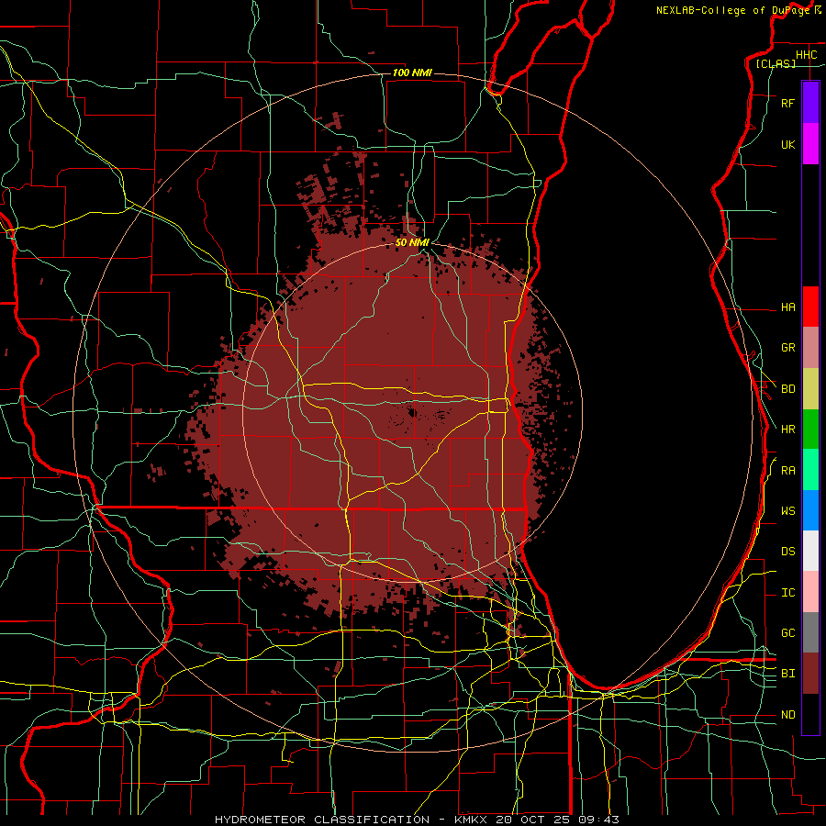Screen dimensions: 826x826
Task: Click the brown BI legend swatch
Action: click(810, 674)
